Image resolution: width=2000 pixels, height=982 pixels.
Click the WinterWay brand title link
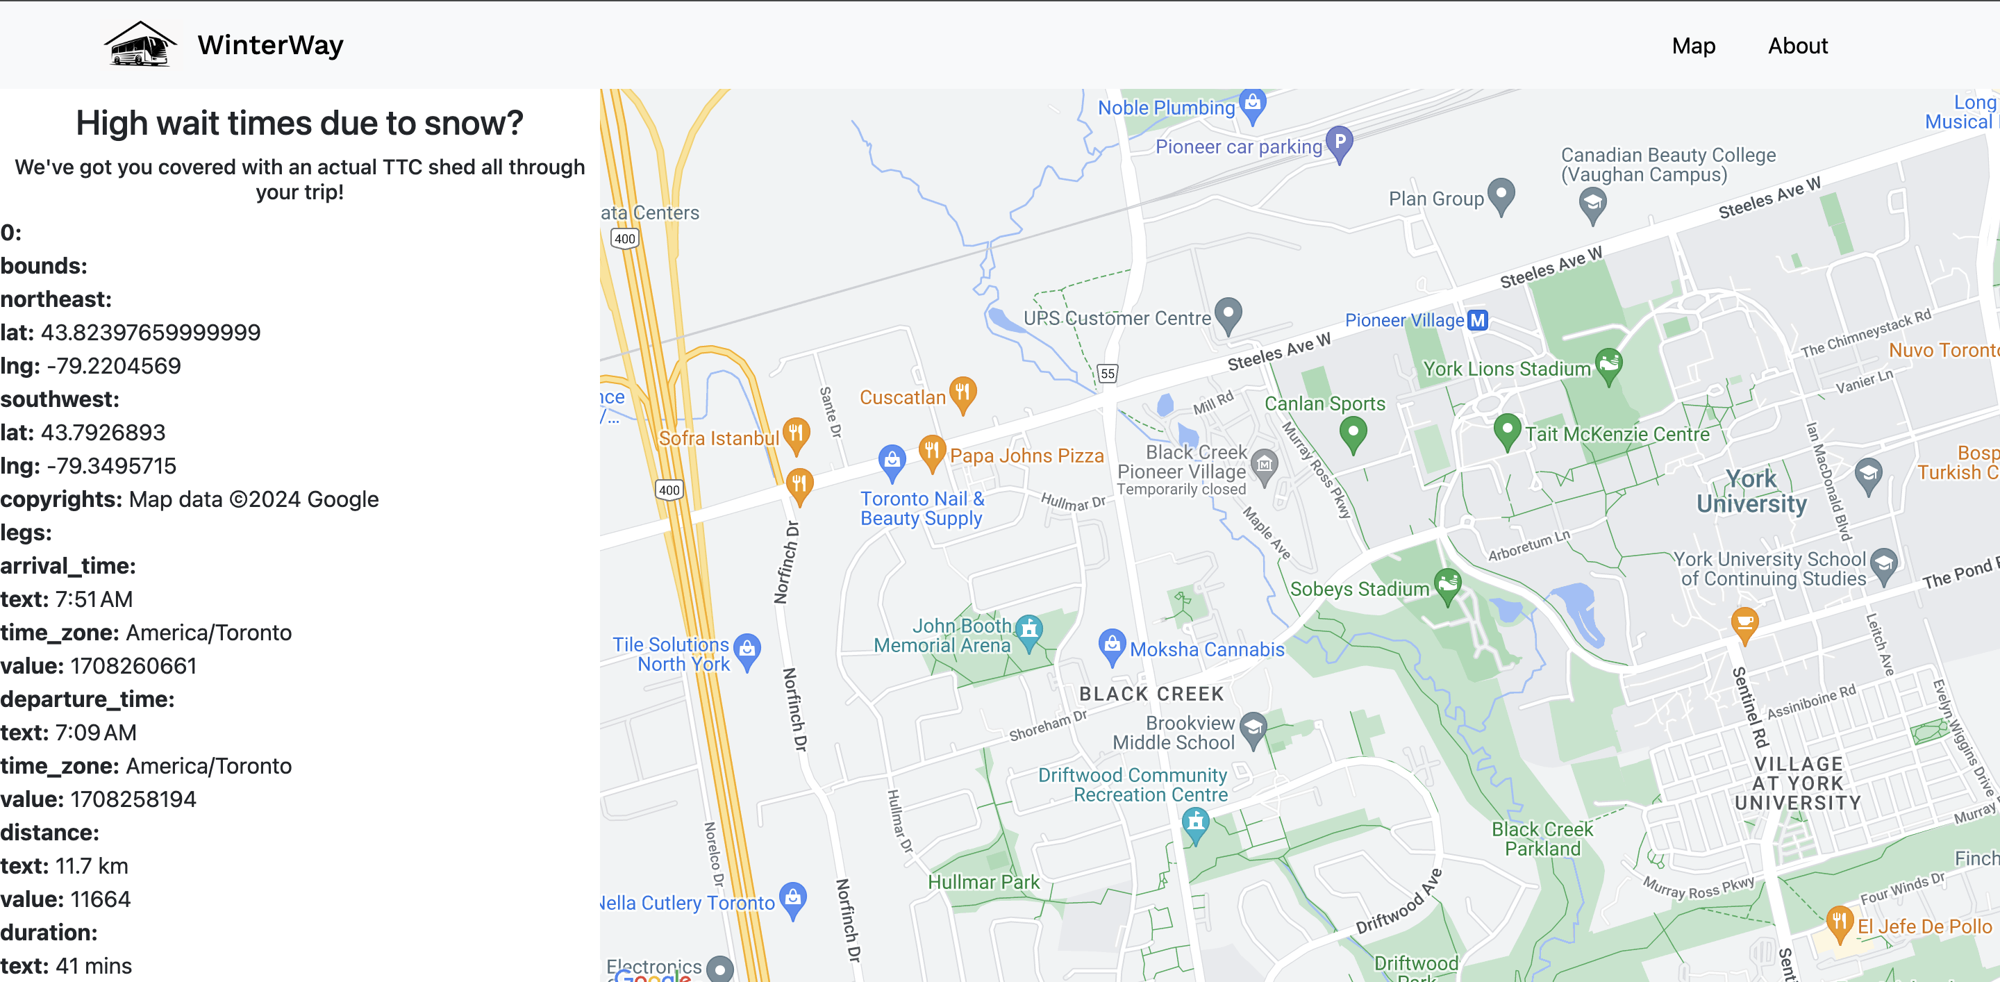pos(270,45)
